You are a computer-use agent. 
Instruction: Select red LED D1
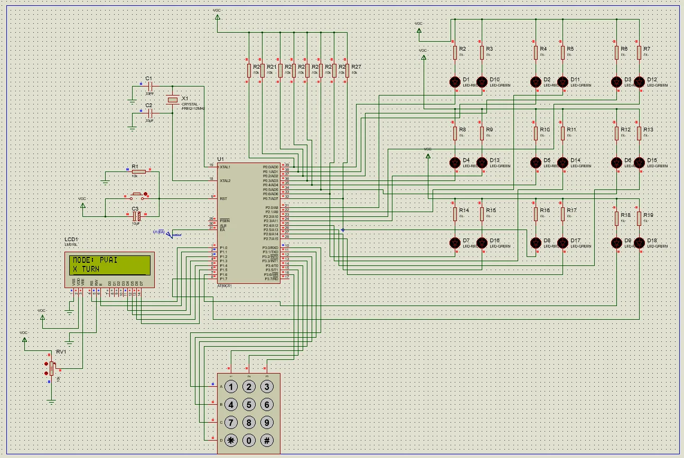pyautogui.click(x=455, y=82)
